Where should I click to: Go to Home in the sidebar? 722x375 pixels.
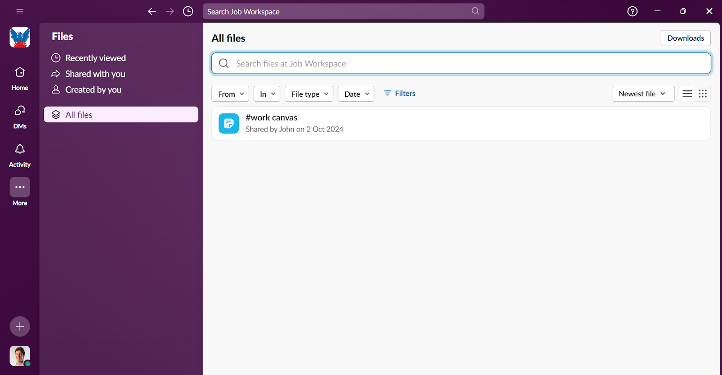coord(20,79)
